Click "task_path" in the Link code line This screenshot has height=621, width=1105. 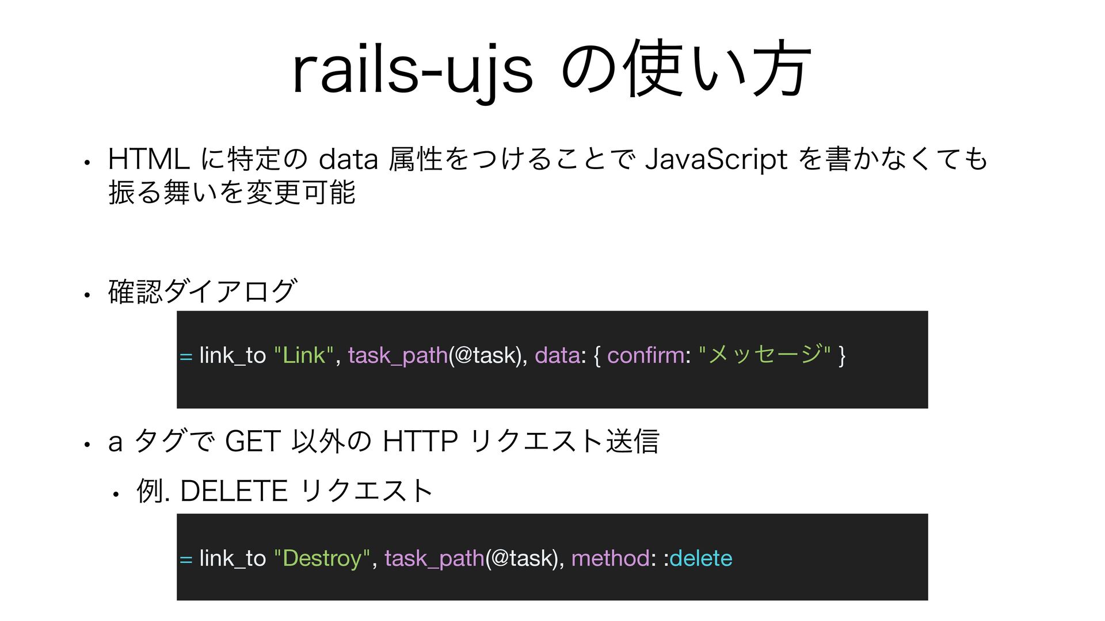point(398,356)
